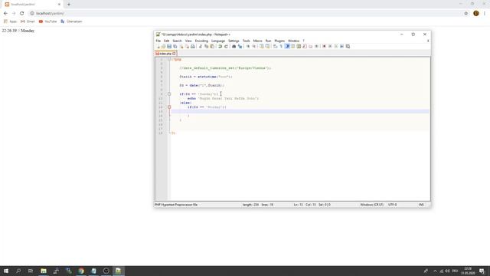Toggle synchronized vertical scrolling
The image size is (490, 276).
262,46
